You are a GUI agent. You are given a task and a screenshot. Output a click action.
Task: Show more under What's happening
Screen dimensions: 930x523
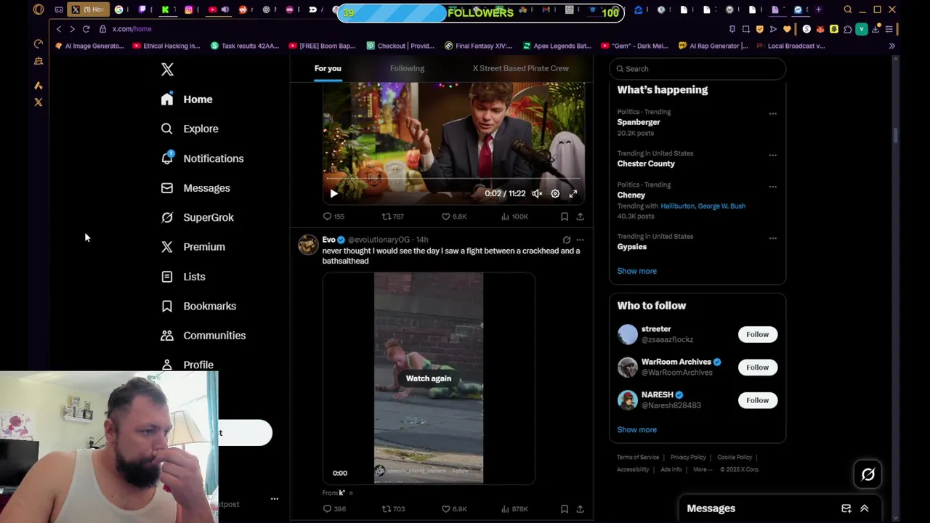pos(636,271)
